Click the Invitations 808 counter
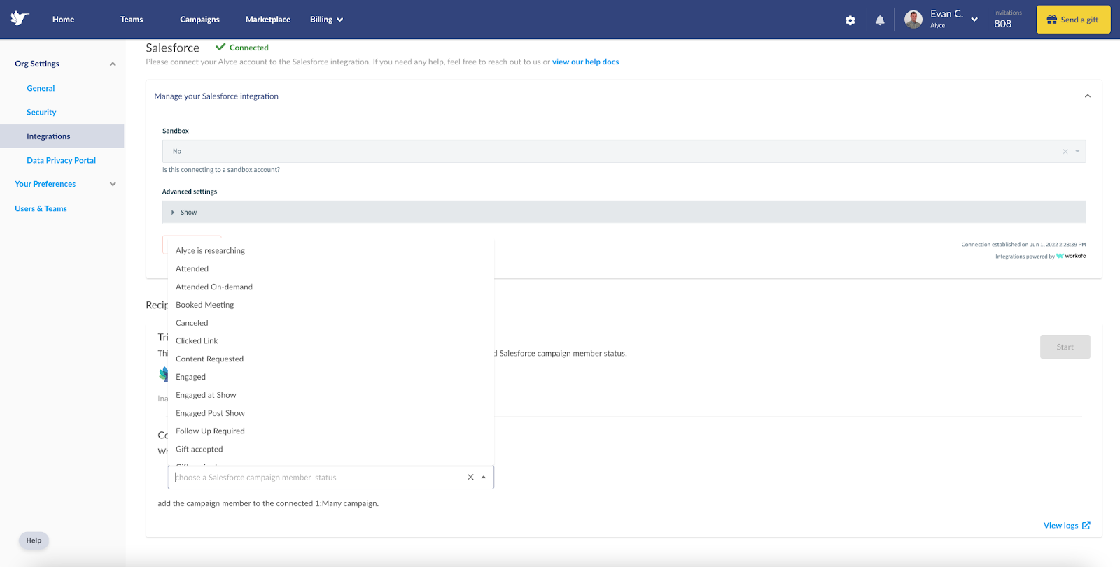This screenshot has height=567, width=1120. [x=1007, y=20]
